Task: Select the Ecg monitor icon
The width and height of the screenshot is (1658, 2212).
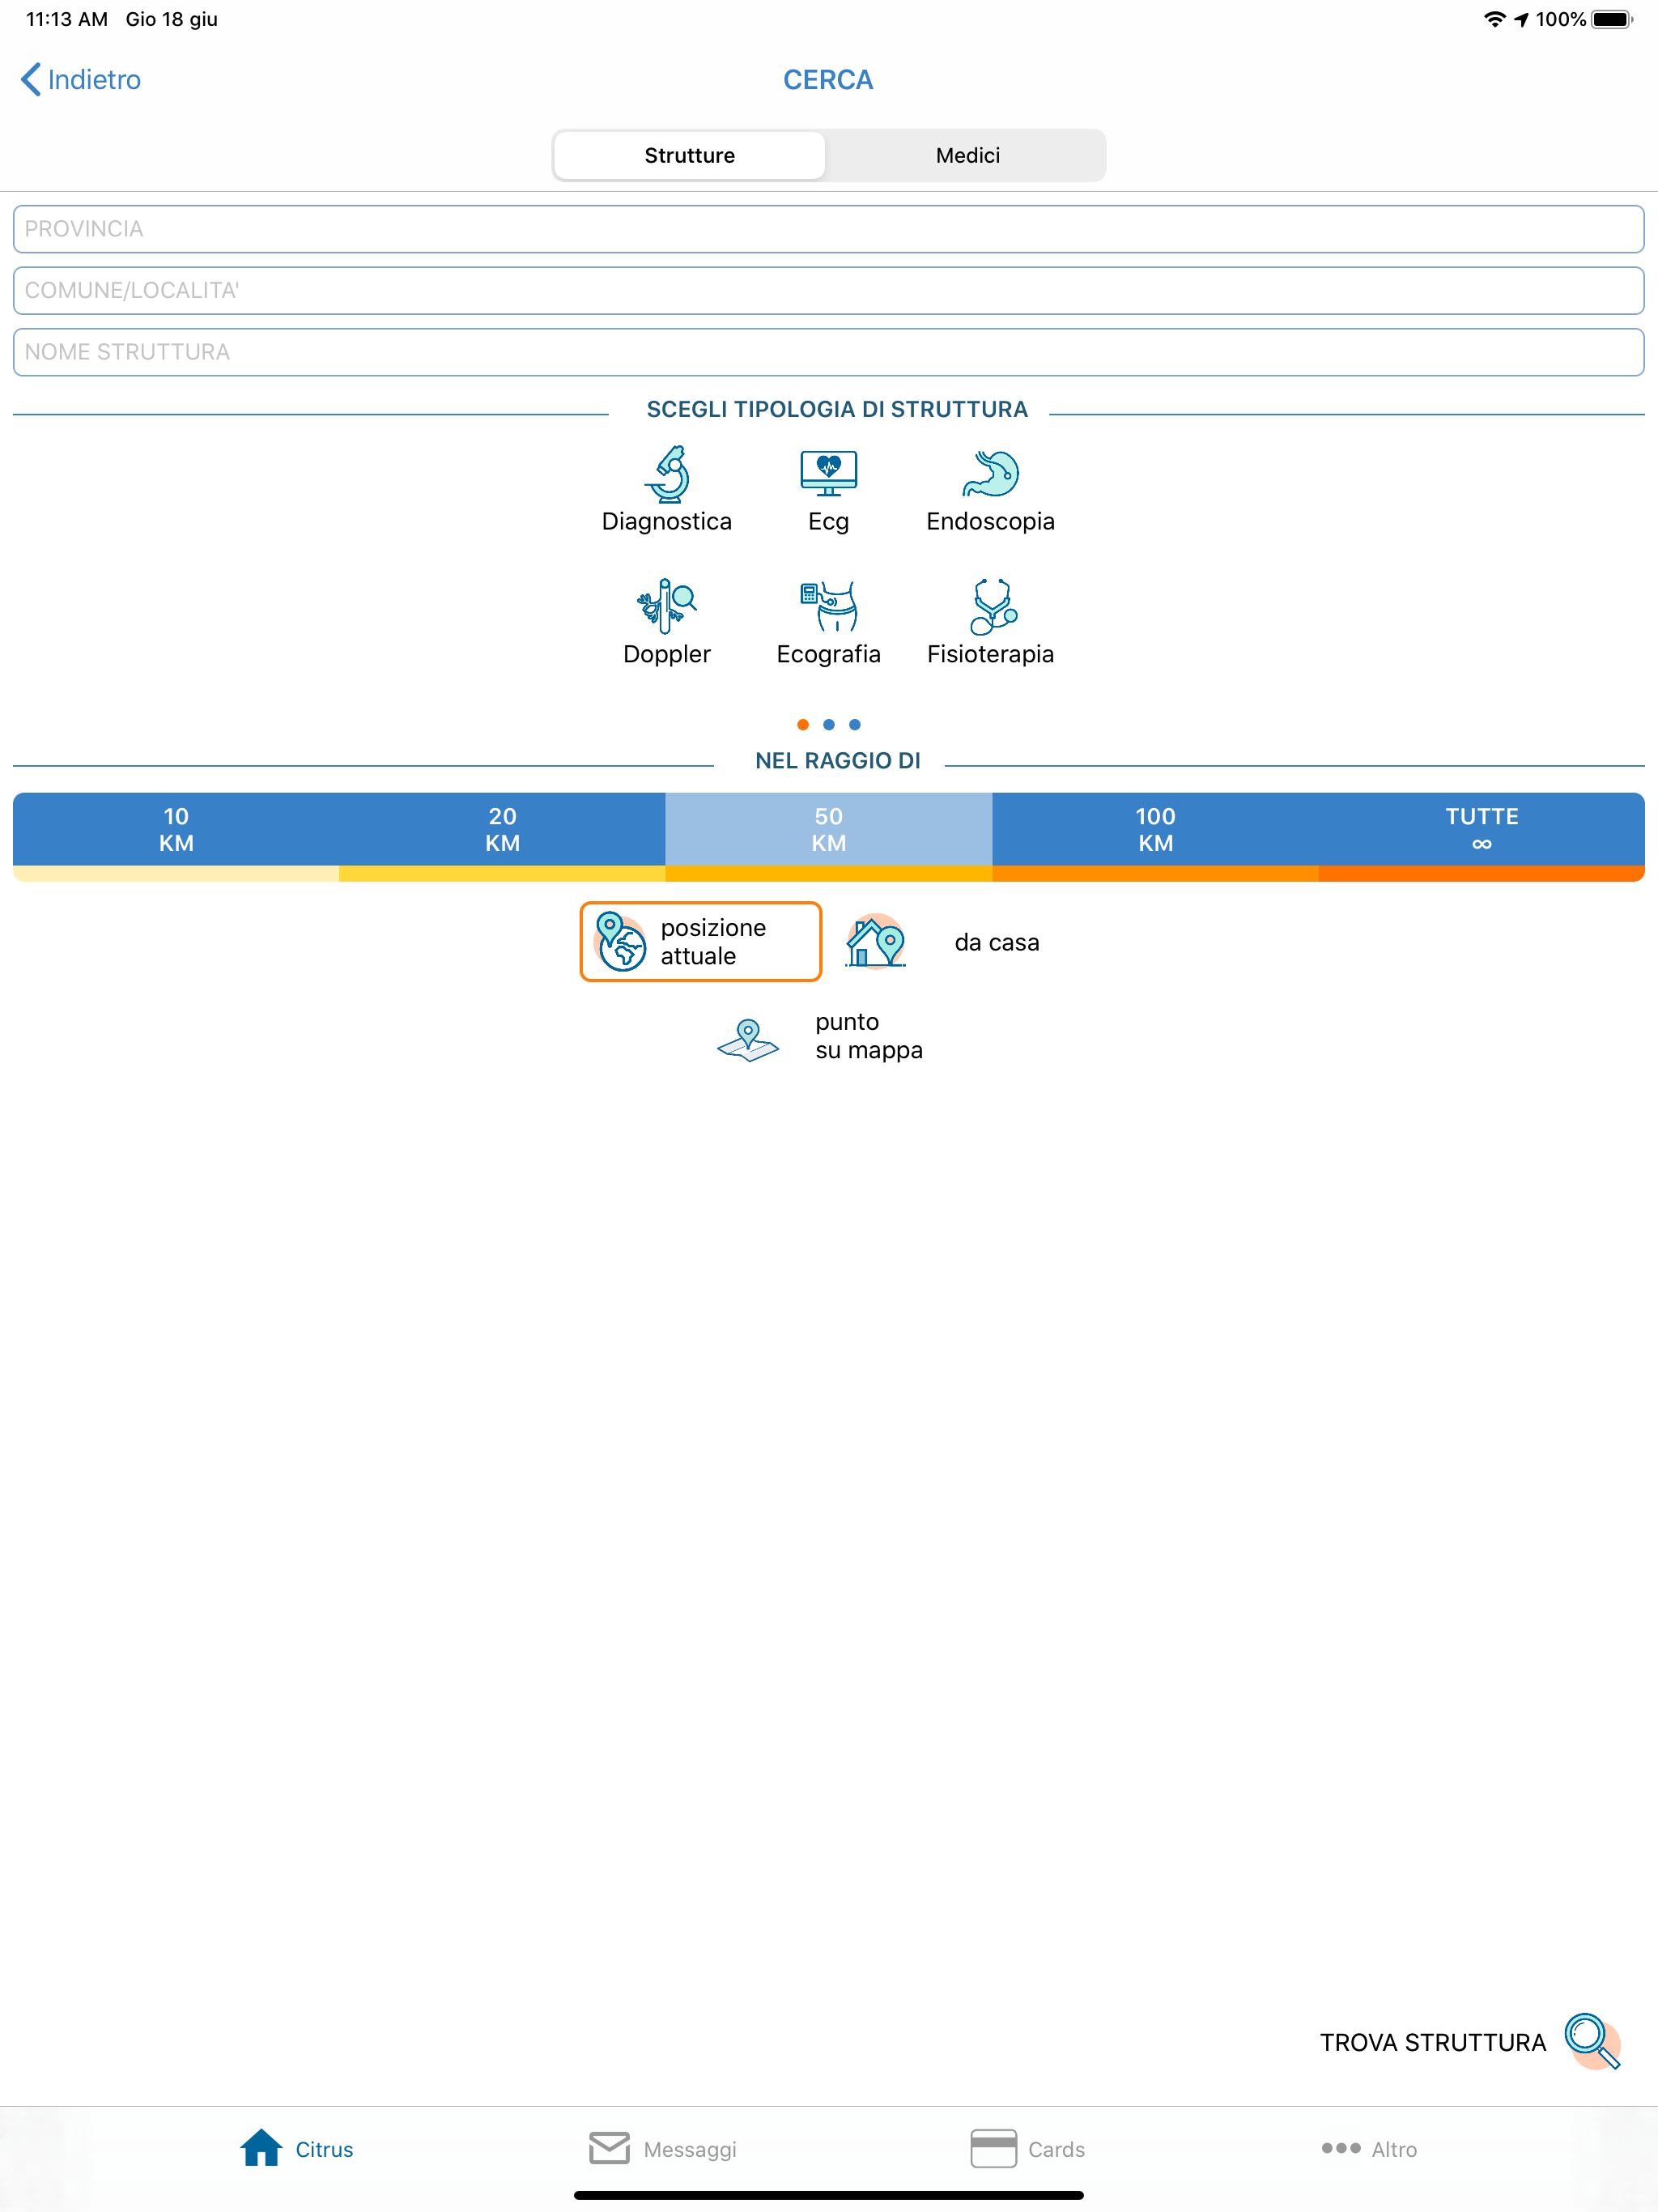Action: tap(828, 472)
